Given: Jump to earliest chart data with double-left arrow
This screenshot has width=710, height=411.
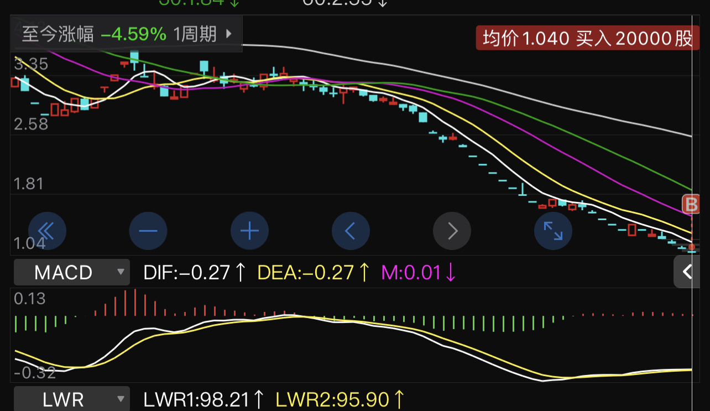Looking at the screenshot, I should (47, 230).
